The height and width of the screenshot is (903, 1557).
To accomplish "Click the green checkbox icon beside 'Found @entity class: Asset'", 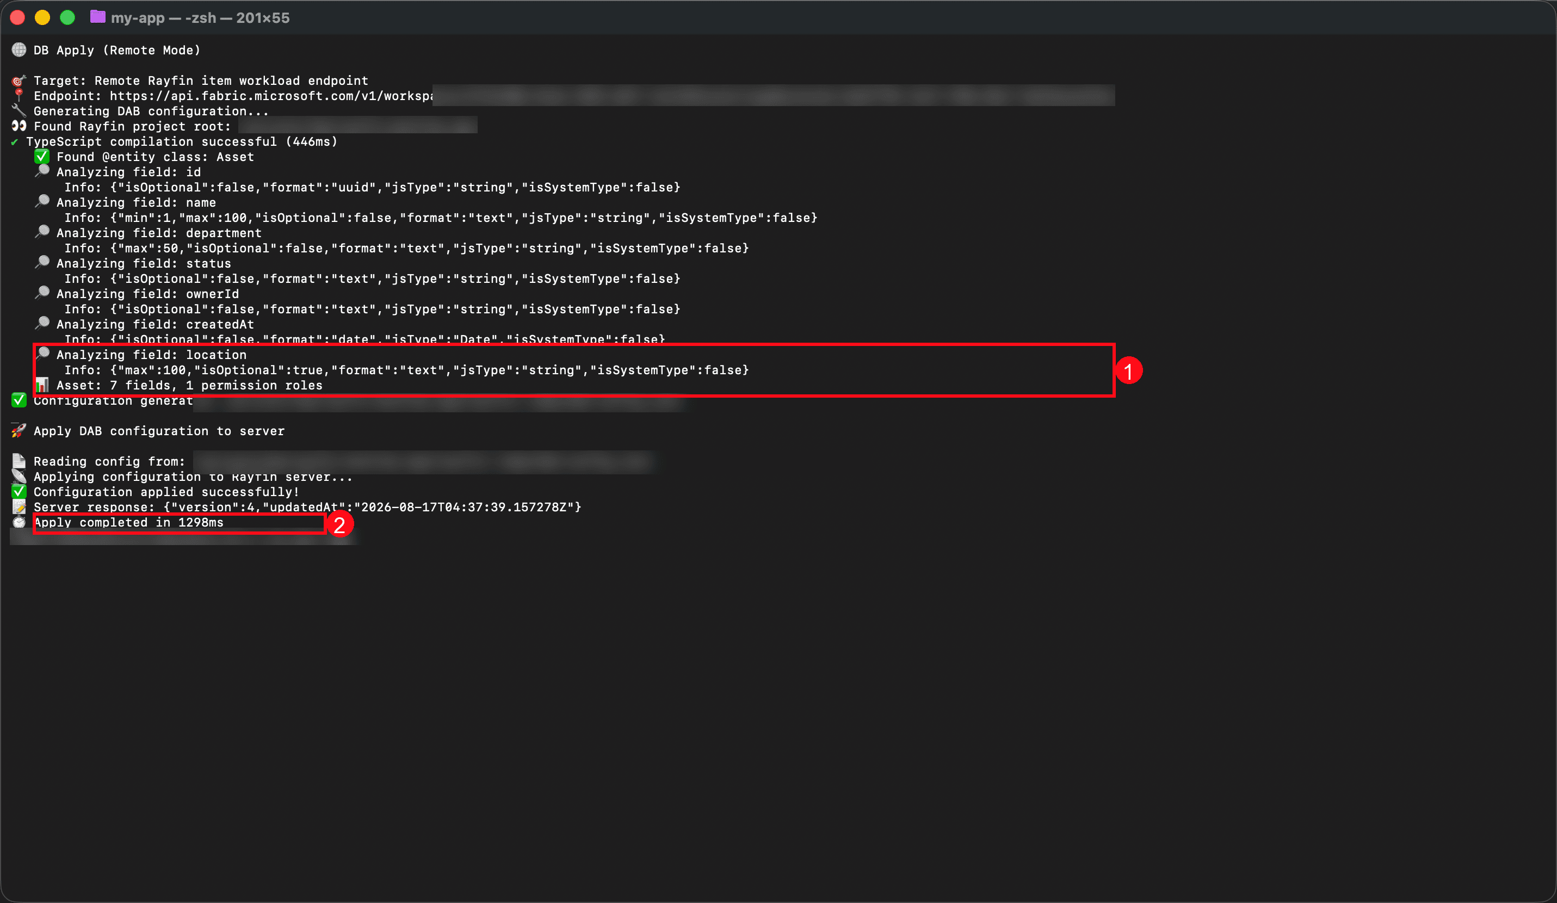I will pos(42,157).
